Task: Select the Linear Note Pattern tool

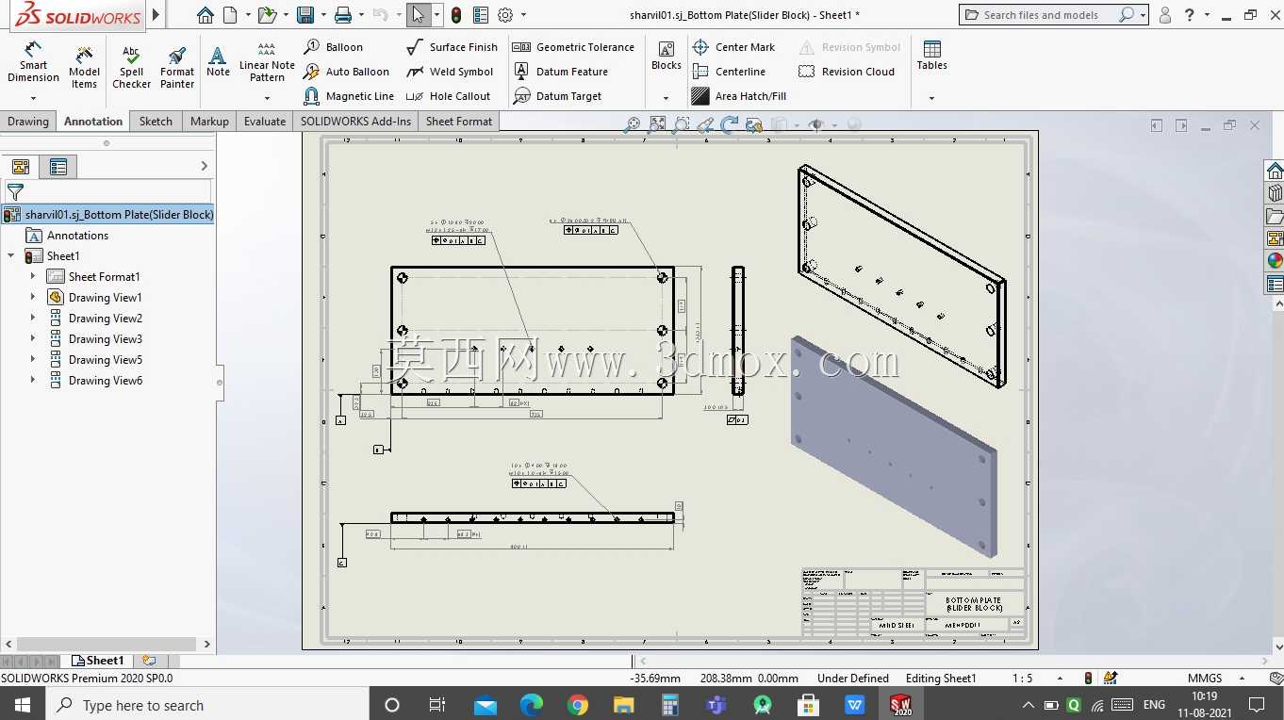Action: 267,63
